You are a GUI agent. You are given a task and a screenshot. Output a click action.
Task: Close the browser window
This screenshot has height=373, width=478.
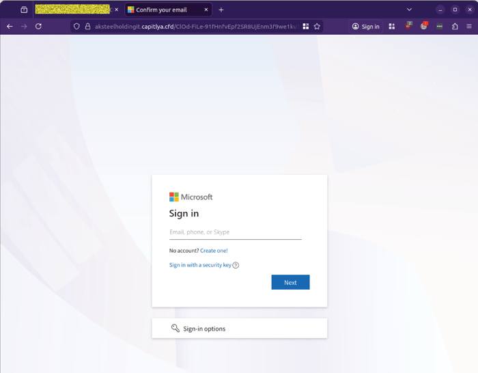pyautogui.click(x=470, y=10)
